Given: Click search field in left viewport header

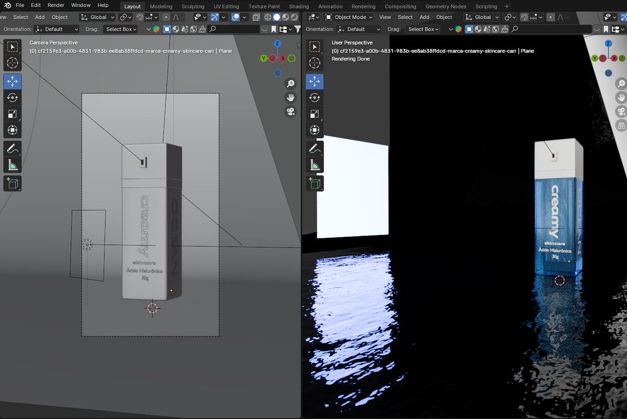Looking at the screenshot, I should [234, 29].
